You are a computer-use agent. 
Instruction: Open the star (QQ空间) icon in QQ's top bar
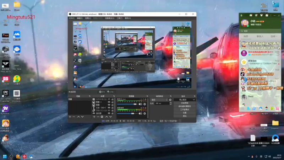pos(256,15)
